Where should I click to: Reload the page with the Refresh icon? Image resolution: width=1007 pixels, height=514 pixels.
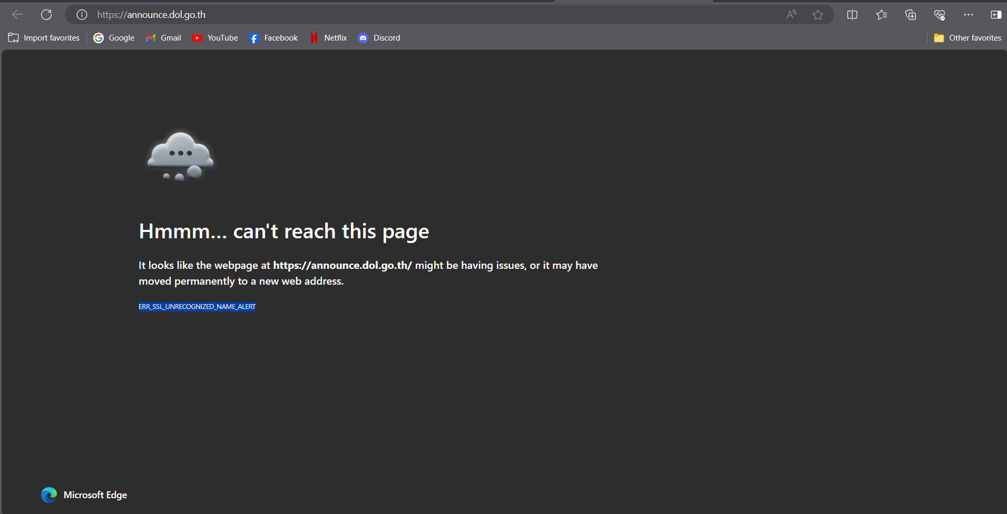point(46,15)
